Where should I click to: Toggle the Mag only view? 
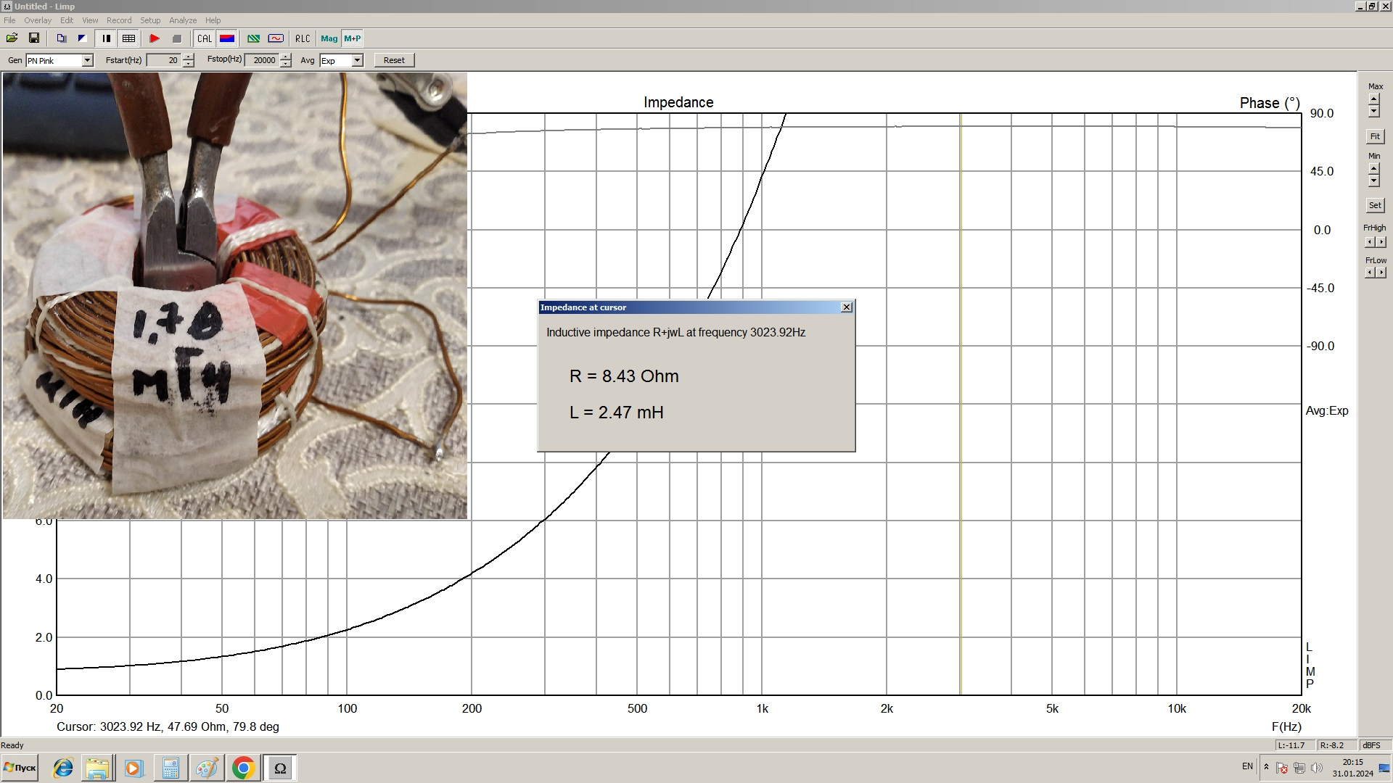point(329,38)
